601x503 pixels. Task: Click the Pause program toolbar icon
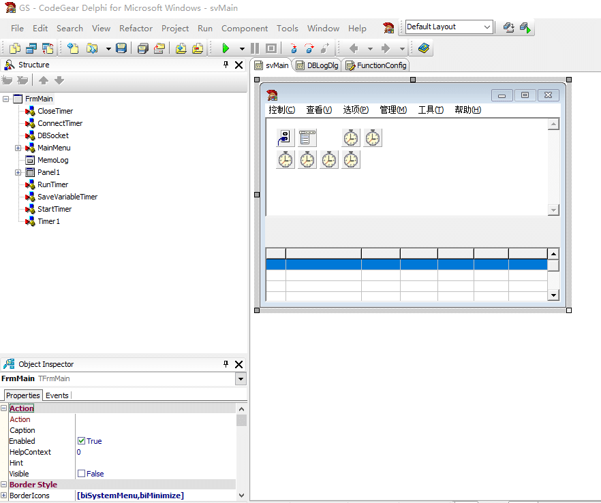tap(255, 48)
